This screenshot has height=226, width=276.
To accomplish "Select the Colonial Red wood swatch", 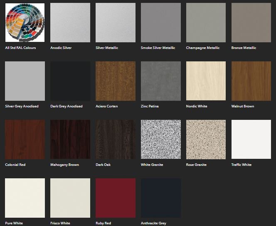I will 25,139.
